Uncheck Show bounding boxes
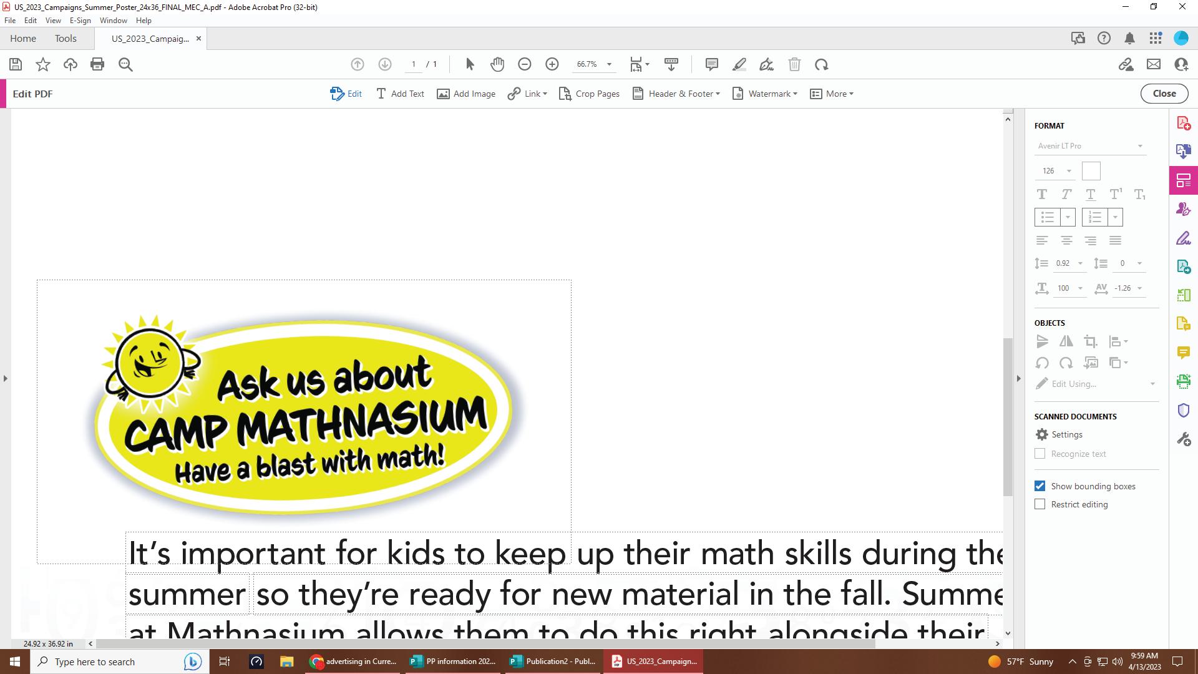1198x674 pixels. click(x=1040, y=486)
